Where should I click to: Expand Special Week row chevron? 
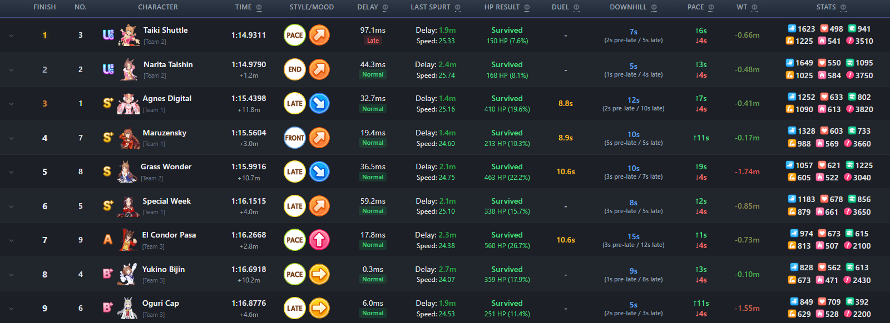[x=11, y=206]
